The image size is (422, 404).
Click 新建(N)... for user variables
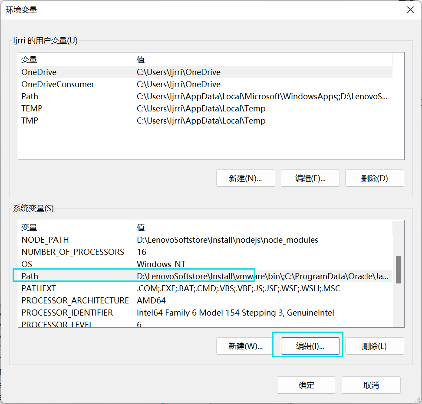245,178
